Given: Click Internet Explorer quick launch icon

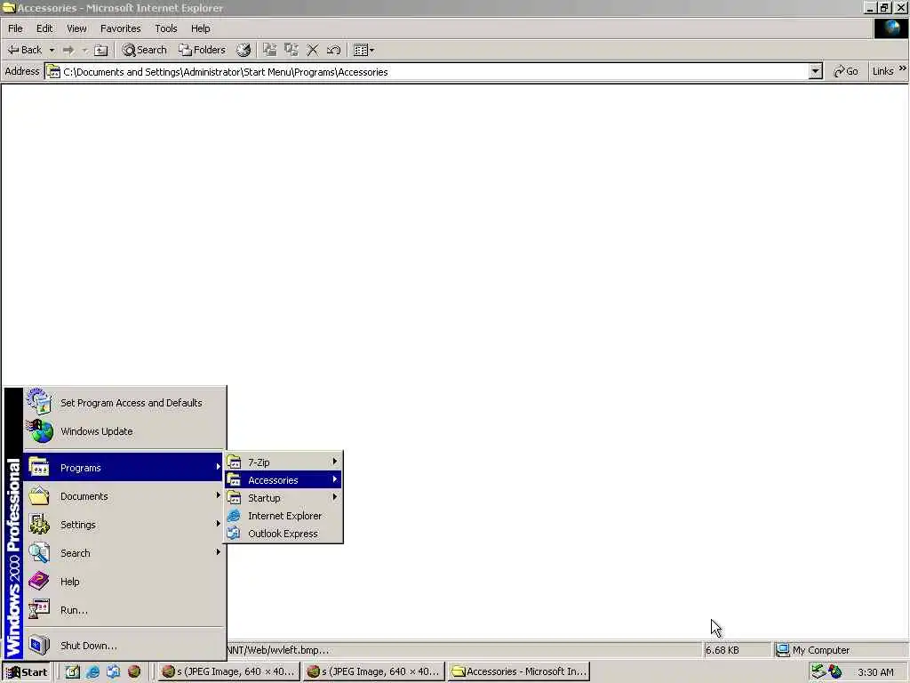Looking at the screenshot, I should tap(92, 672).
